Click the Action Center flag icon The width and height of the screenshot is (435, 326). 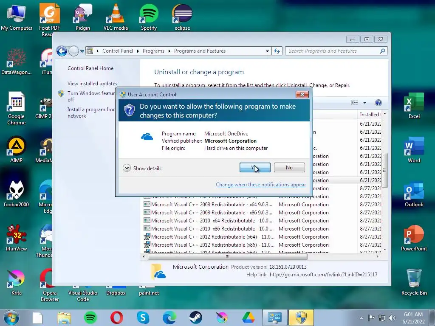pyautogui.click(x=371, y=318)
